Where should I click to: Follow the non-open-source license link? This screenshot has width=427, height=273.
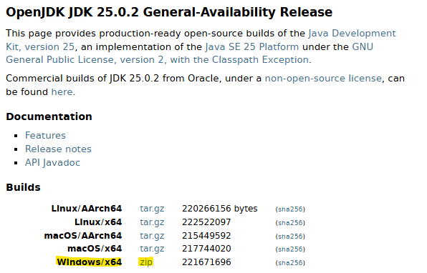(323, 78)
